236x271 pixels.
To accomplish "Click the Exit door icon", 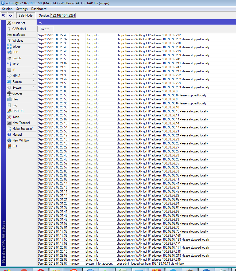I will [x=9, y=146].
